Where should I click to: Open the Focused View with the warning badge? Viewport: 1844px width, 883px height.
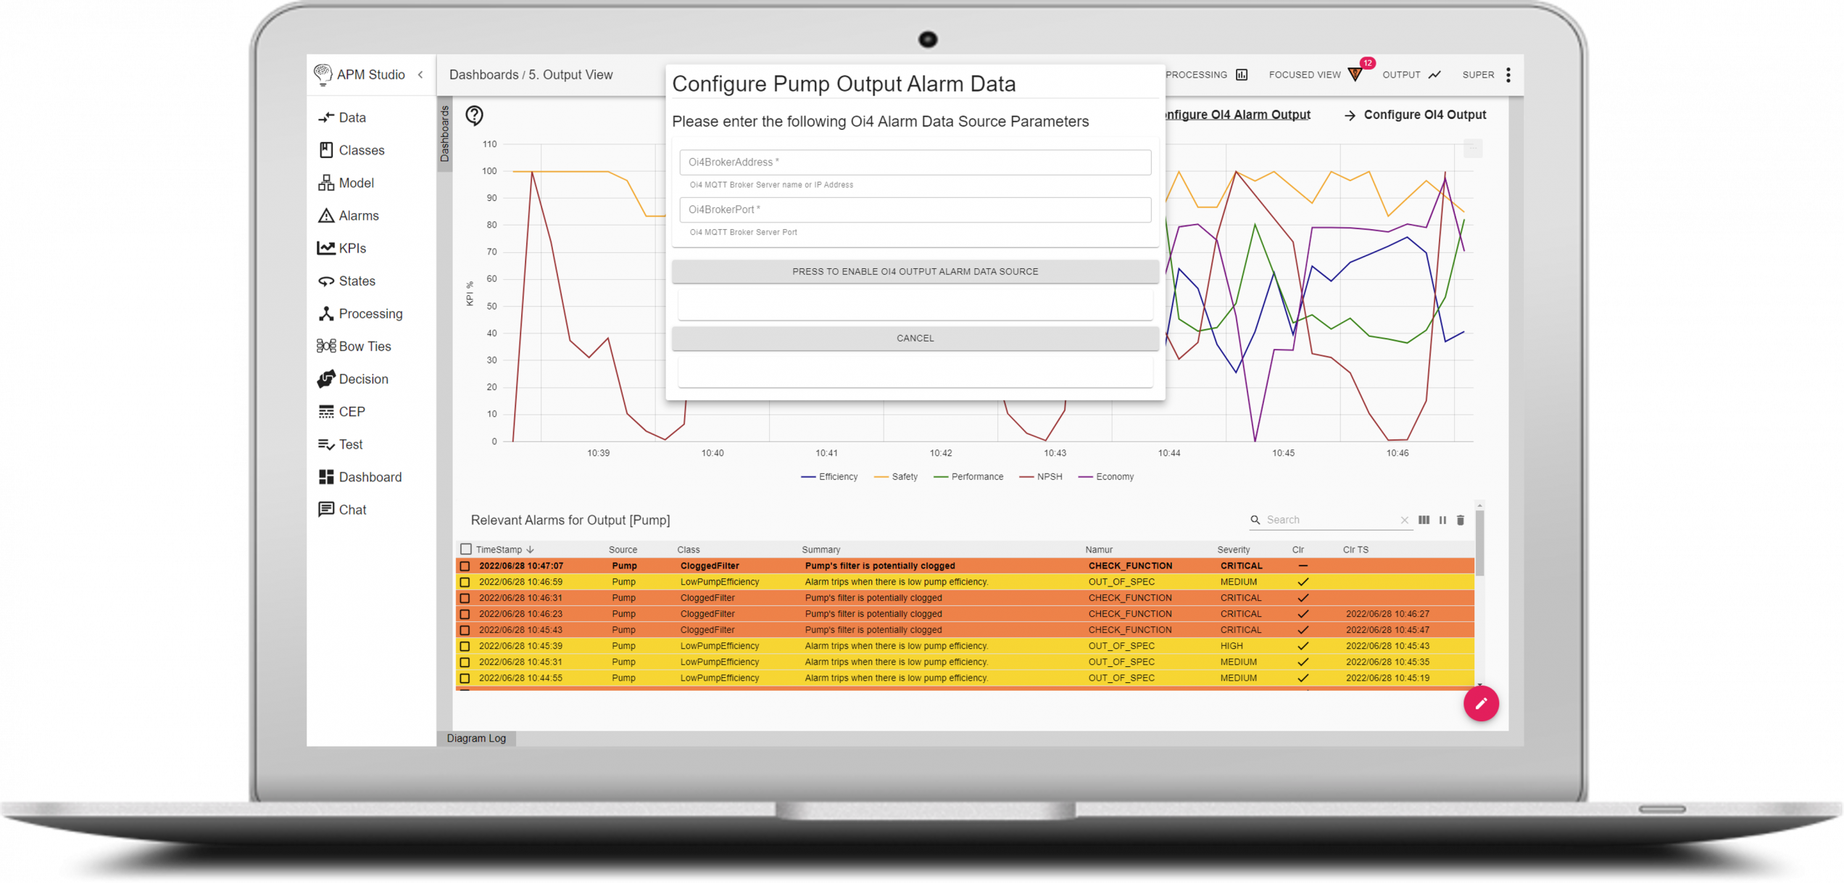tap(1305, 75)
